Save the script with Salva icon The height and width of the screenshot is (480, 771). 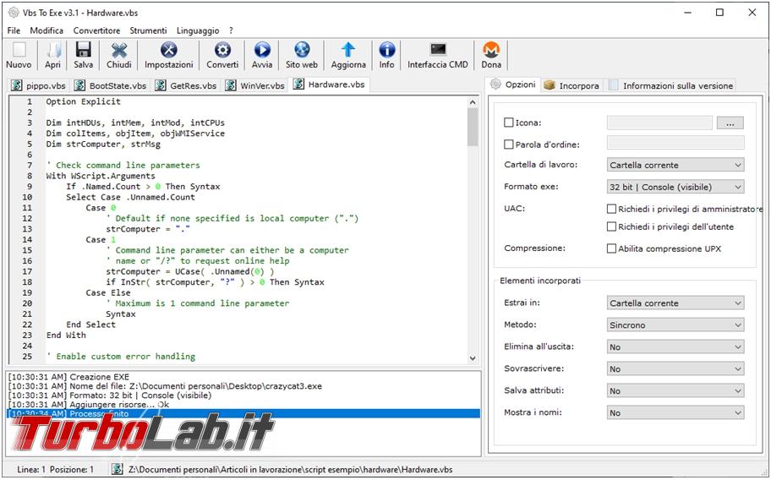83,50
